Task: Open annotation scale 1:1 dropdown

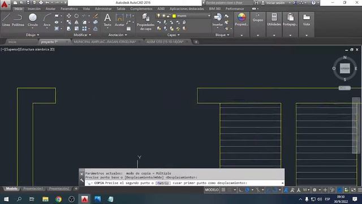Action: (307, 190)
